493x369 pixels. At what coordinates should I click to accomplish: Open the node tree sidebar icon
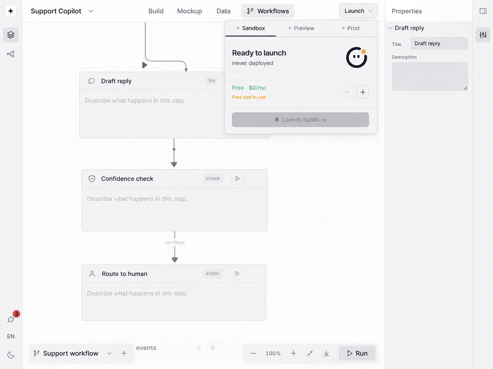coord(11,54)
